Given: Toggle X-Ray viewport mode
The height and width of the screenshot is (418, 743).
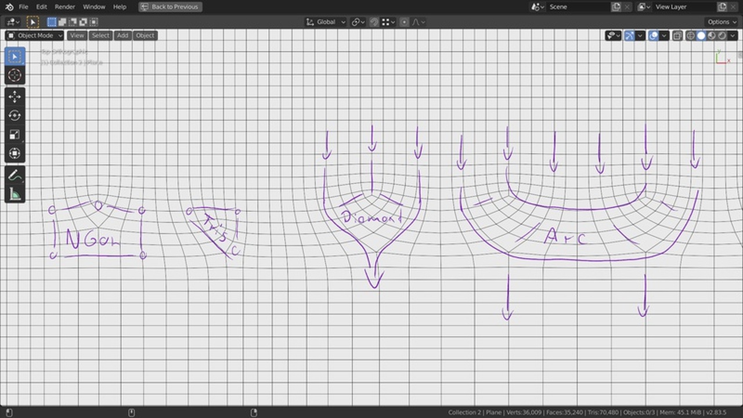Looking at the screenshot, I should click(x=677, y=35).
